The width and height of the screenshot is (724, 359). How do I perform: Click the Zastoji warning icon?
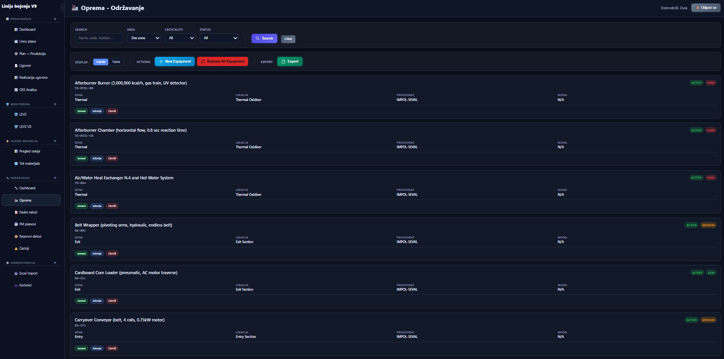pos(16,248)
